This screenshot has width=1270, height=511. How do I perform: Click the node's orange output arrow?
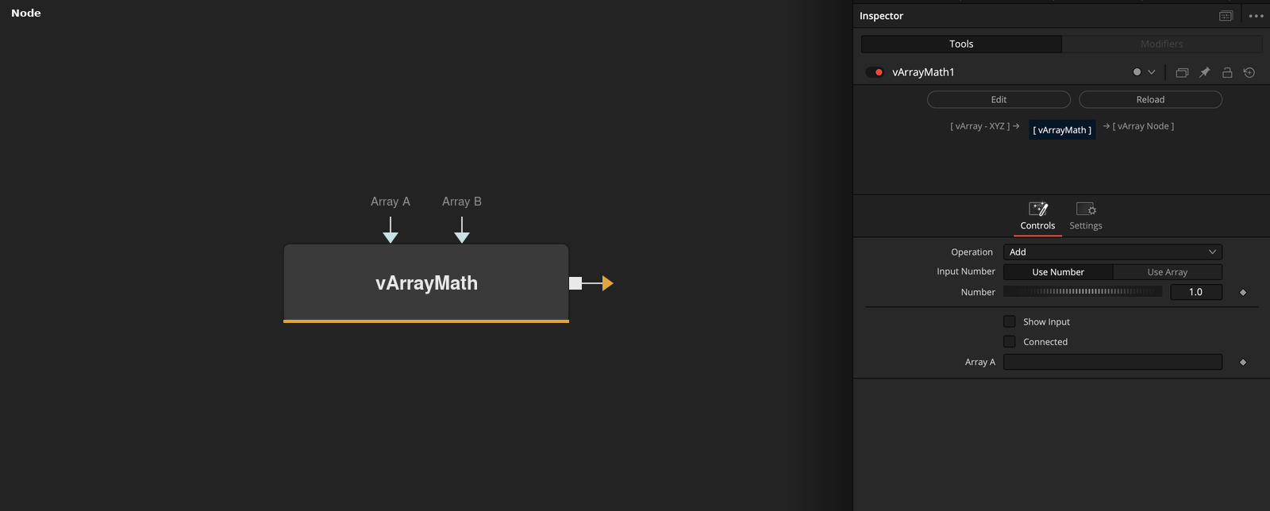click(x=608, y=283)
